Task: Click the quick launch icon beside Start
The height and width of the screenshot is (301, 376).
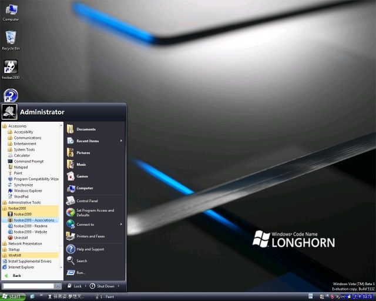Action: [32, 297]
